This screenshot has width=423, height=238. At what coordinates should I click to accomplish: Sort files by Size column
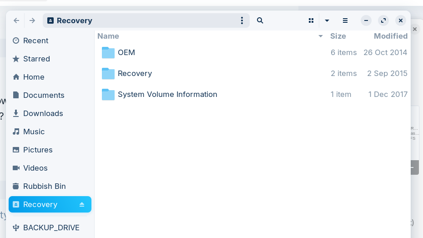pyautogui.click(x=338, y=36)
